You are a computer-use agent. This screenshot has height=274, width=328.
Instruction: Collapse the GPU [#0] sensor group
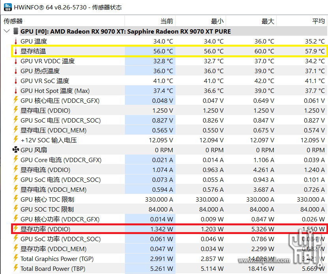[7, 31]
